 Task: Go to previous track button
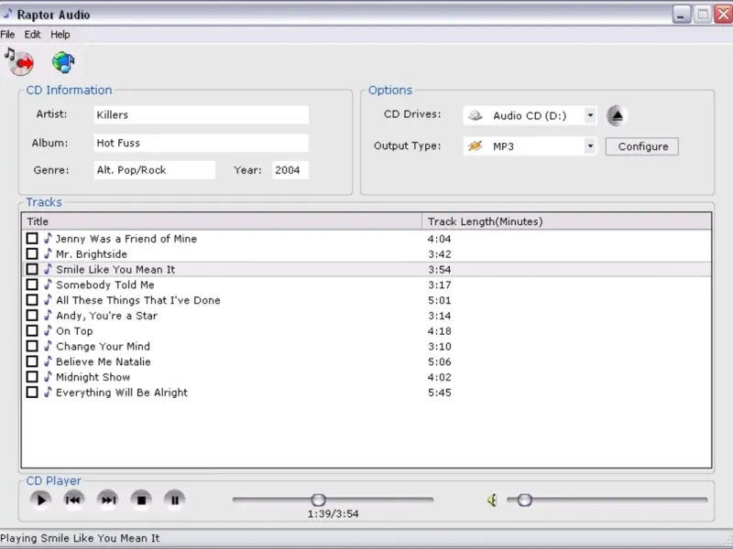pyautogui.click(x=74, y=500)
